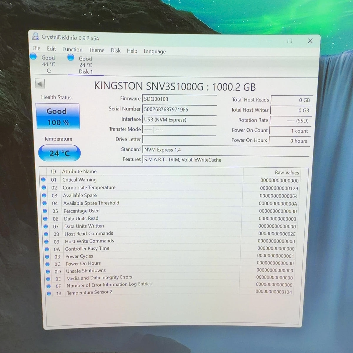Click the blue status orb for C: drive
353x353 pixels.
[34, 56]
